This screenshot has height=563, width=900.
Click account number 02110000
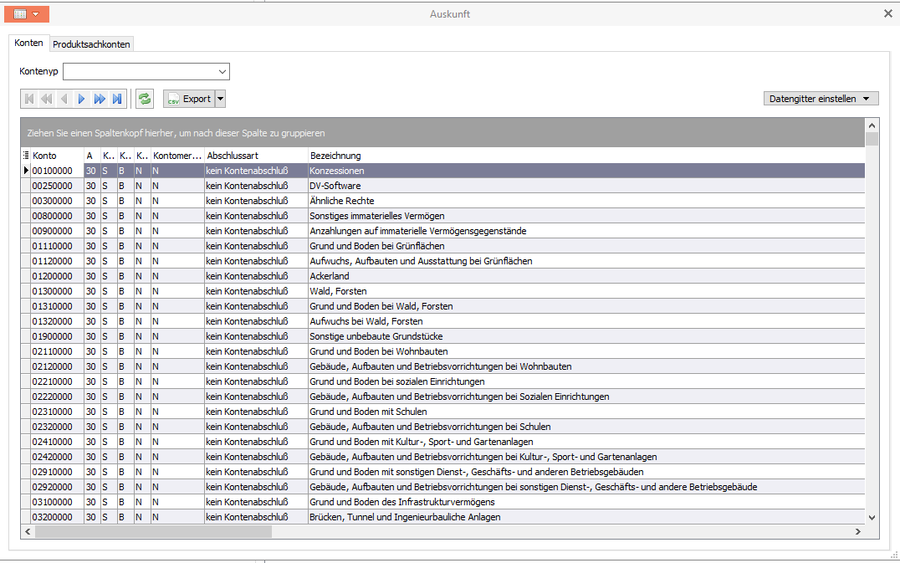[52, 351]
